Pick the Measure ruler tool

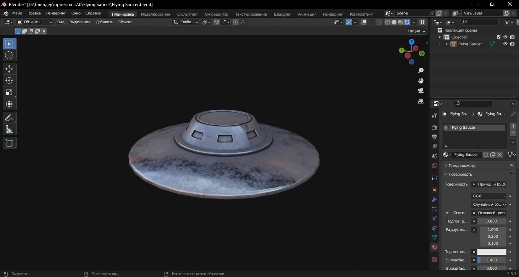pyautogui.click(x=9, y=130)
